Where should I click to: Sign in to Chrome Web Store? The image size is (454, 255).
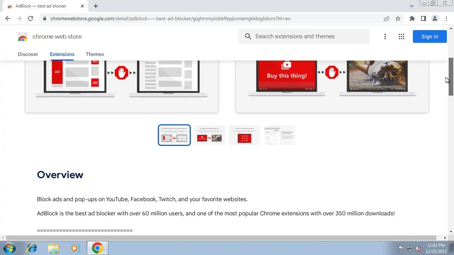[x=430, y=36]
